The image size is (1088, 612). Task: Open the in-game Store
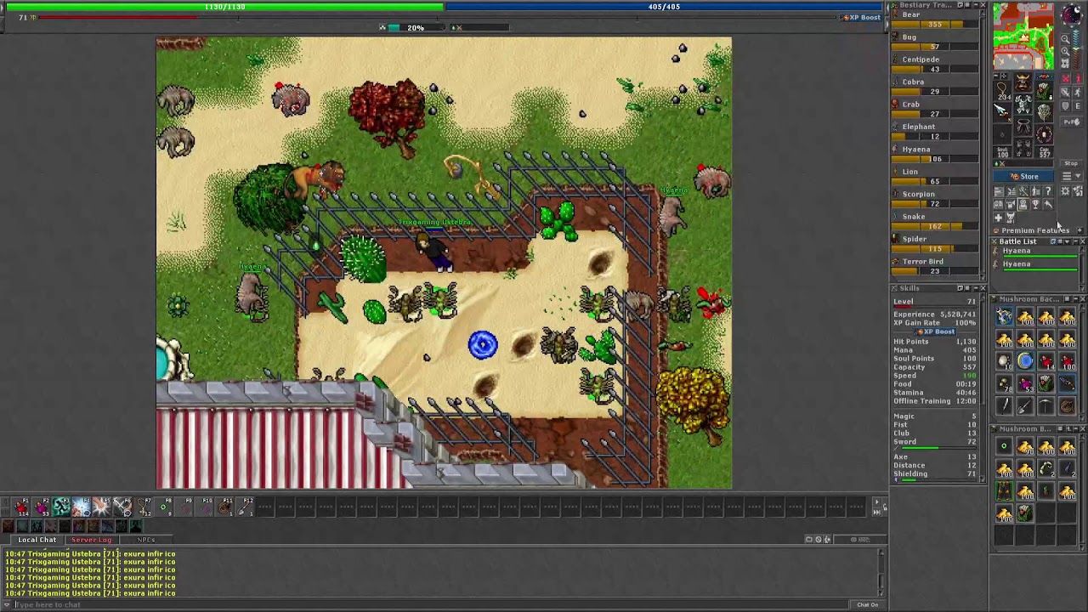point(1023,176)
